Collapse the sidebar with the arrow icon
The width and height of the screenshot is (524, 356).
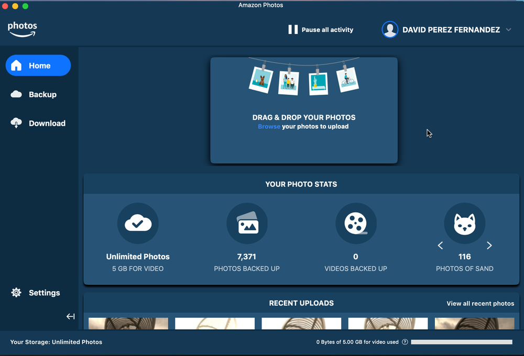click(70, 316)
